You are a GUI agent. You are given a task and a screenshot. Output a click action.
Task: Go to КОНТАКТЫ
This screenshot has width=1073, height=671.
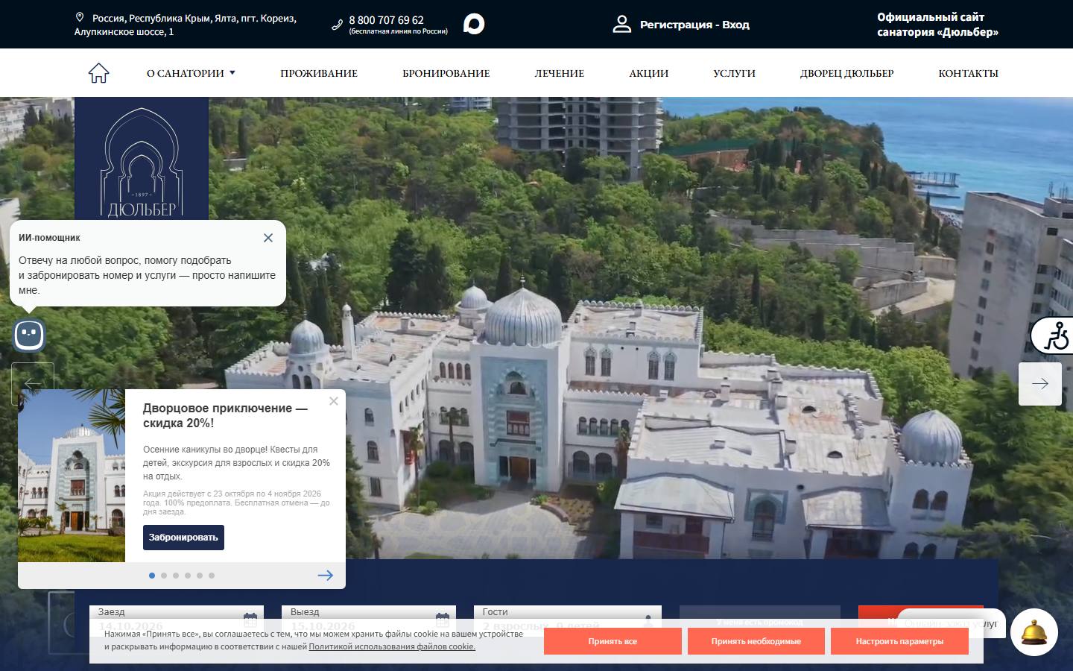click(969, 73)
